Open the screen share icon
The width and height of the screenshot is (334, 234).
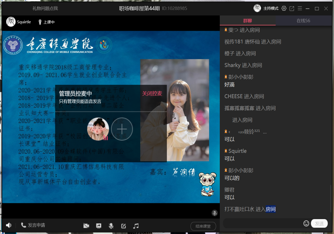[x=99, y=226]
